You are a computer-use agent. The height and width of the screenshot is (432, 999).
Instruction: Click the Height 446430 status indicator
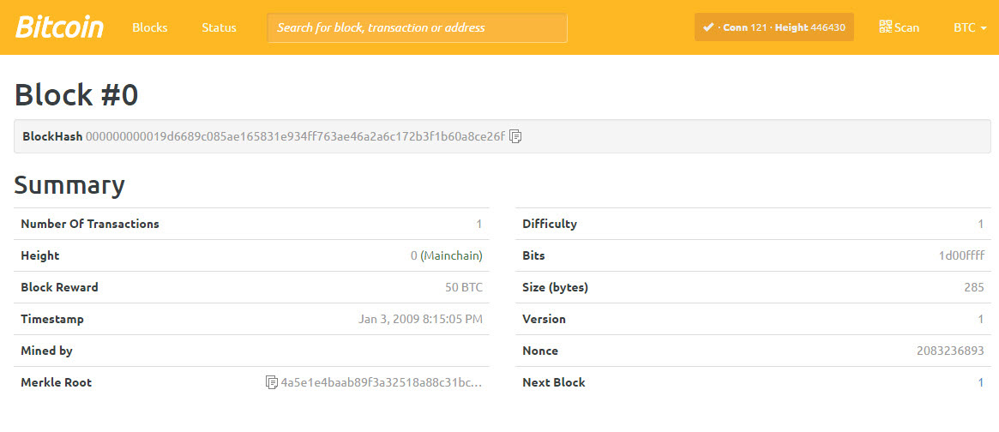pos(809,27)
